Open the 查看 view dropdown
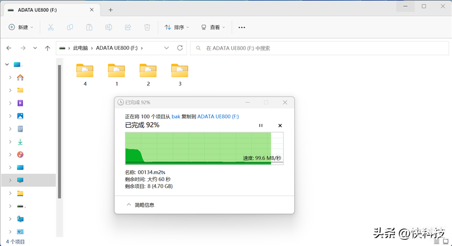The image size is (452, 246). click(213, 27)
